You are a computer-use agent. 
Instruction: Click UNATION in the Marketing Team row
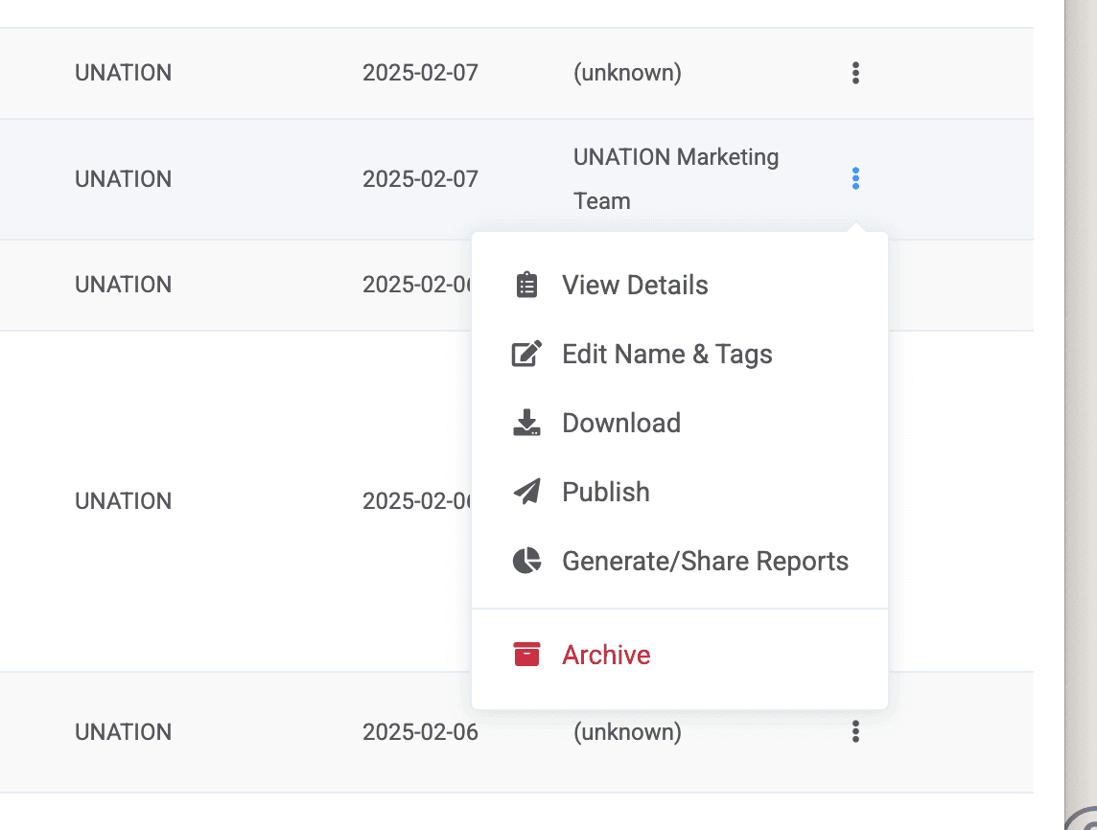(x=123, y=179)
